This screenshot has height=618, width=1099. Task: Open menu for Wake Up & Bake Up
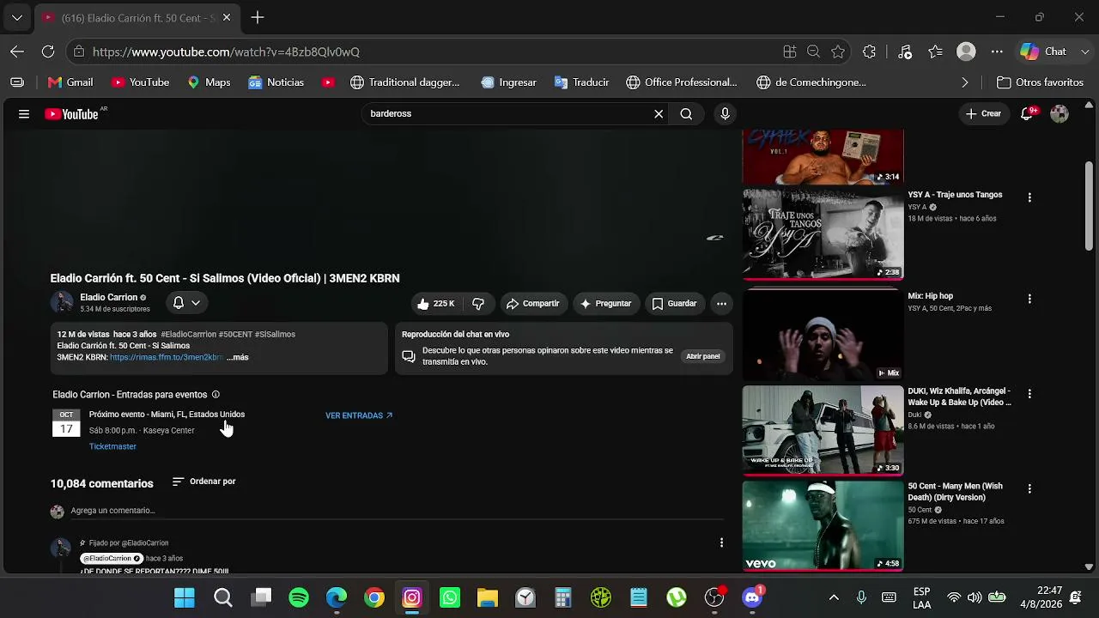coord(1029,394)
